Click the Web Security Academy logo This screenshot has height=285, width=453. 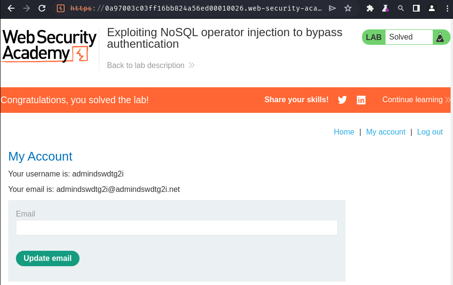pyautogui.click(x=49, y=46)
